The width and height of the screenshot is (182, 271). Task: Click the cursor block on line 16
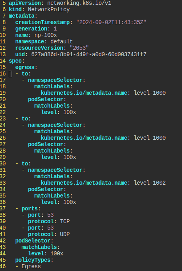coord(10,74)
